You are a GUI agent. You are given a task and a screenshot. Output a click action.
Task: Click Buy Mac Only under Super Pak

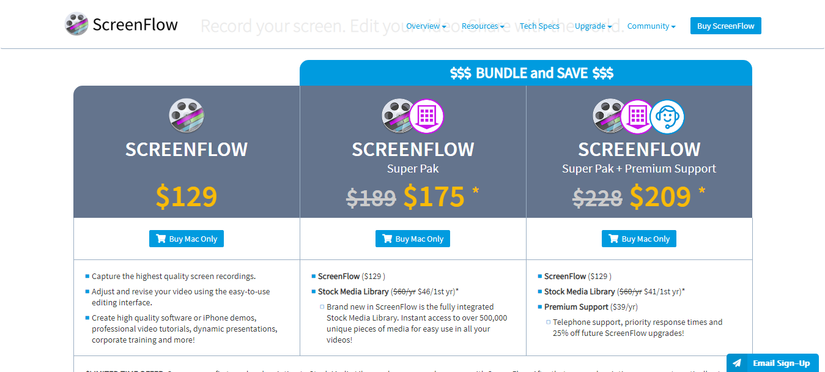pyautogui.click(x=413, y=239)
